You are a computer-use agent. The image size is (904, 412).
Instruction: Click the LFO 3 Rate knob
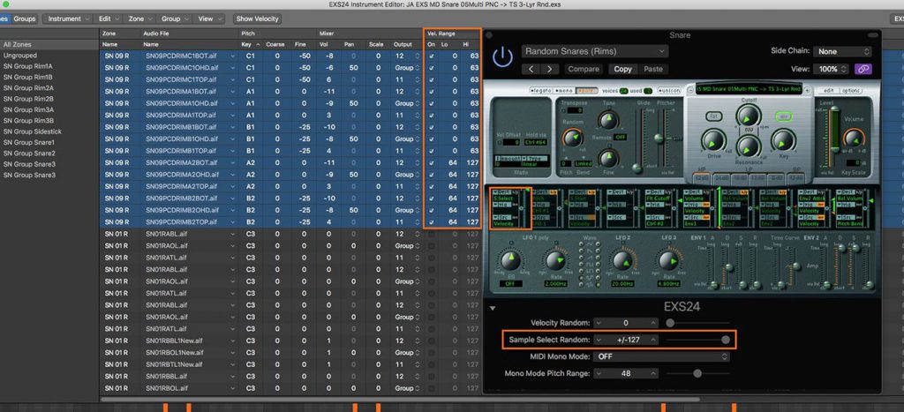pos(667,262)
